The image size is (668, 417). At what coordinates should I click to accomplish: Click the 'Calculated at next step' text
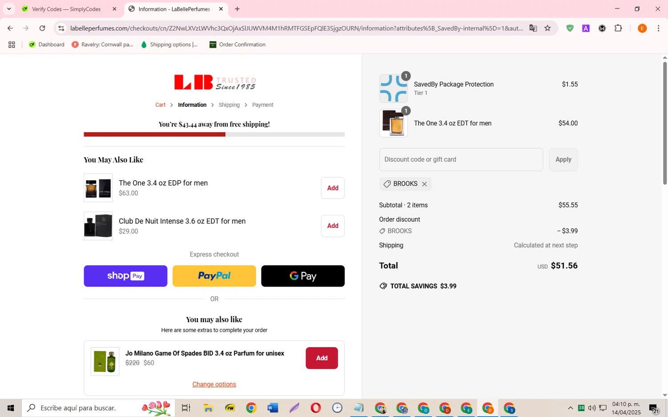546,245
